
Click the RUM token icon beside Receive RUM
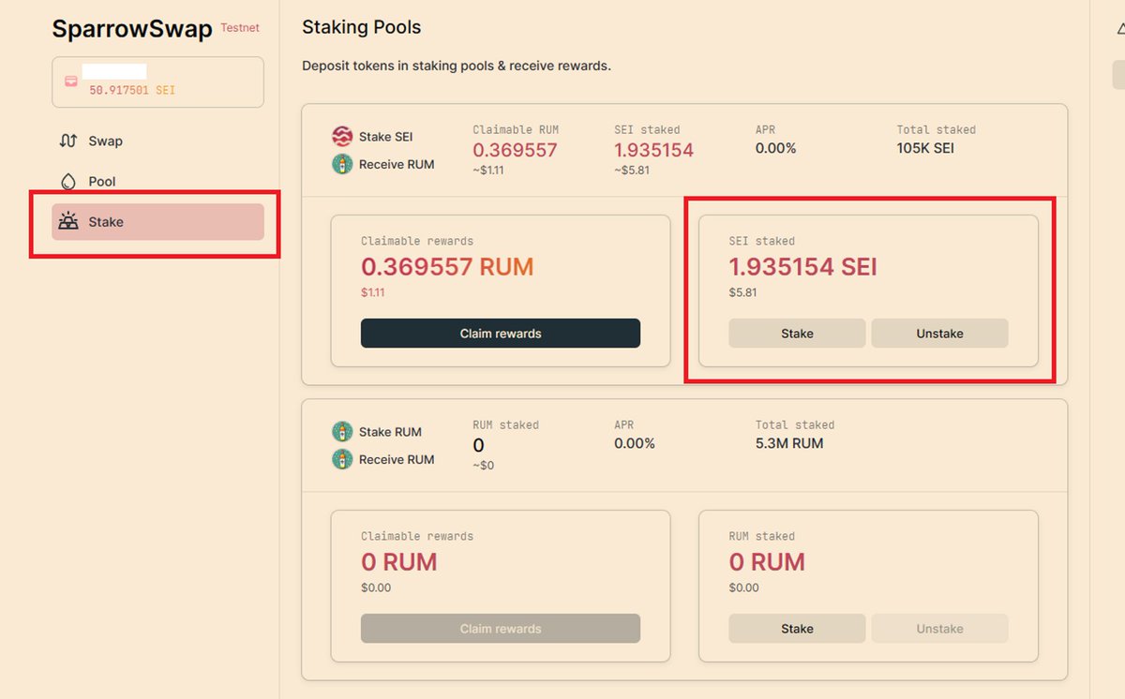[x=340, y=164]
